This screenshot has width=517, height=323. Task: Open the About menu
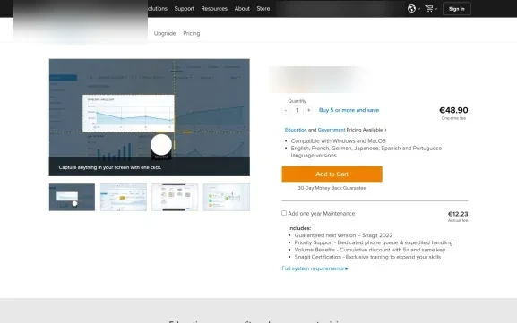[242, 9]
